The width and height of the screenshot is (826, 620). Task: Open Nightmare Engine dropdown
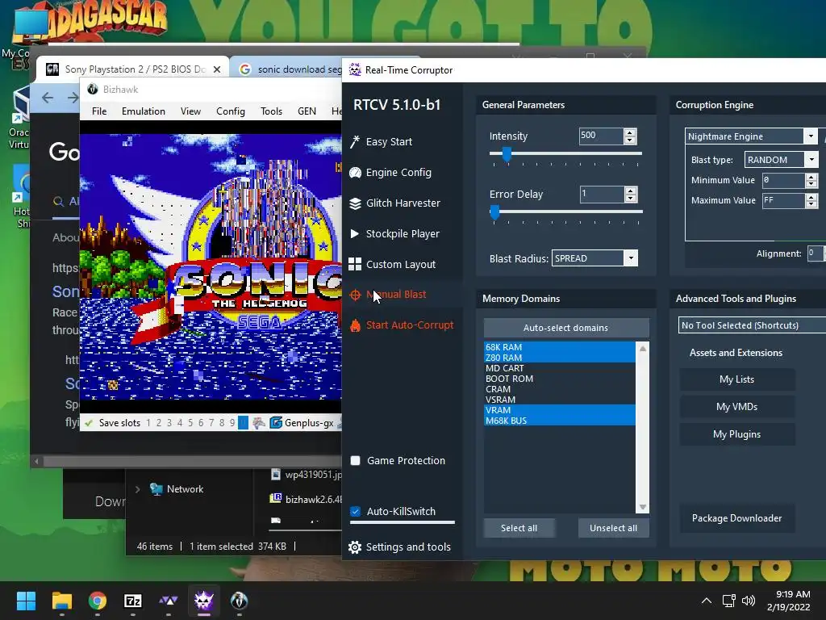(x=811, y=136)
